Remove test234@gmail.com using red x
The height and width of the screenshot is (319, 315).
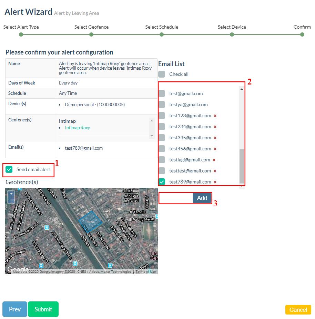pos(215,127)
